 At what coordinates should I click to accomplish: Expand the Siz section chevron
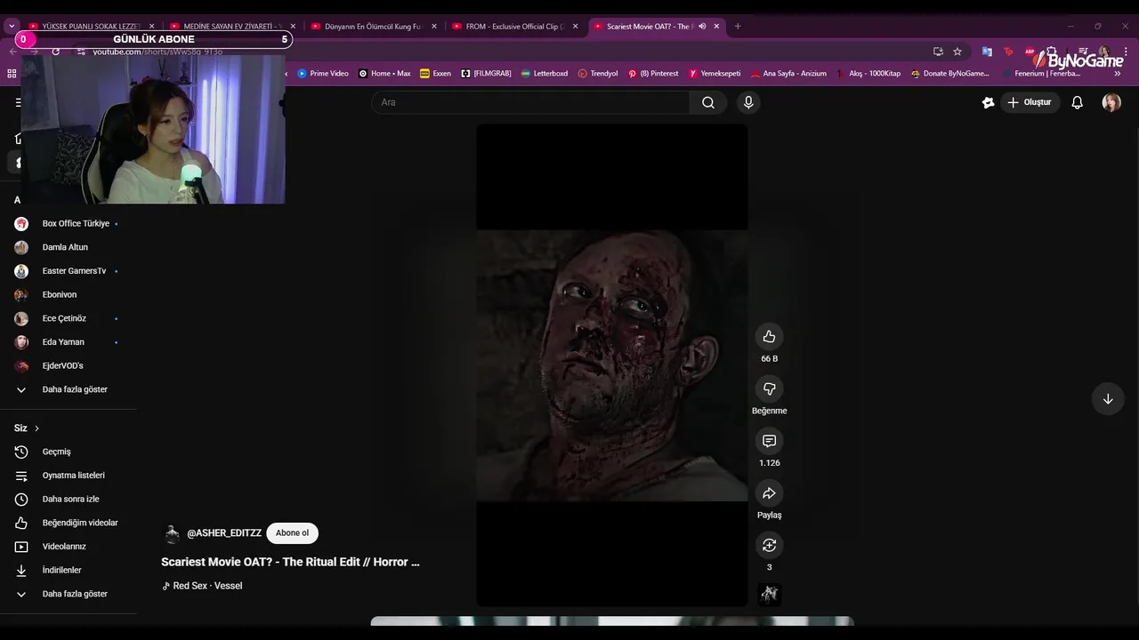click(36, 428)
